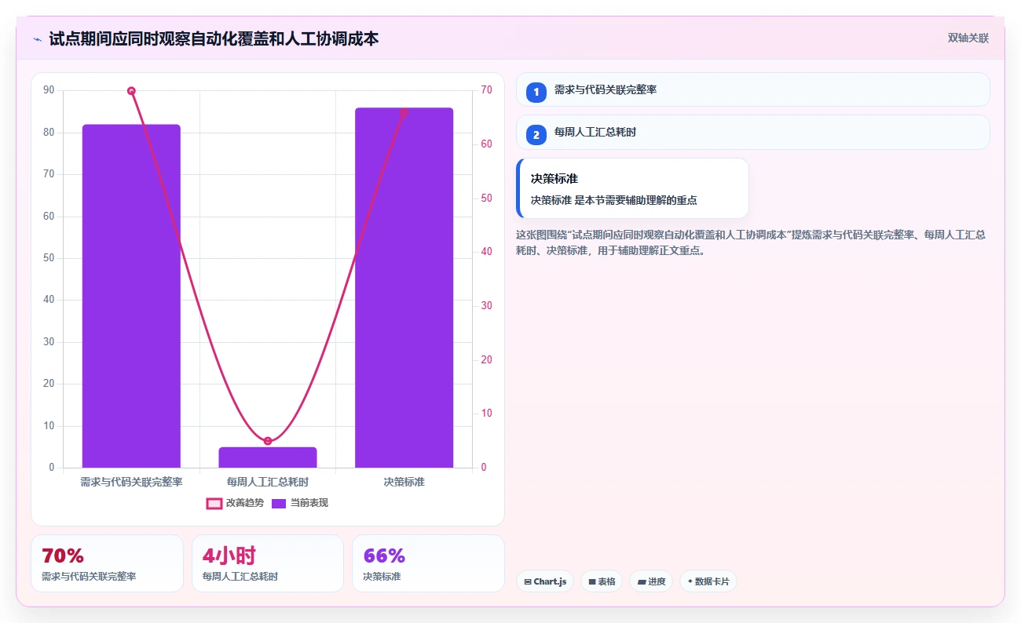1021x623 pixels.
Task: Select the 表格 tag
Action: point(602,581)
